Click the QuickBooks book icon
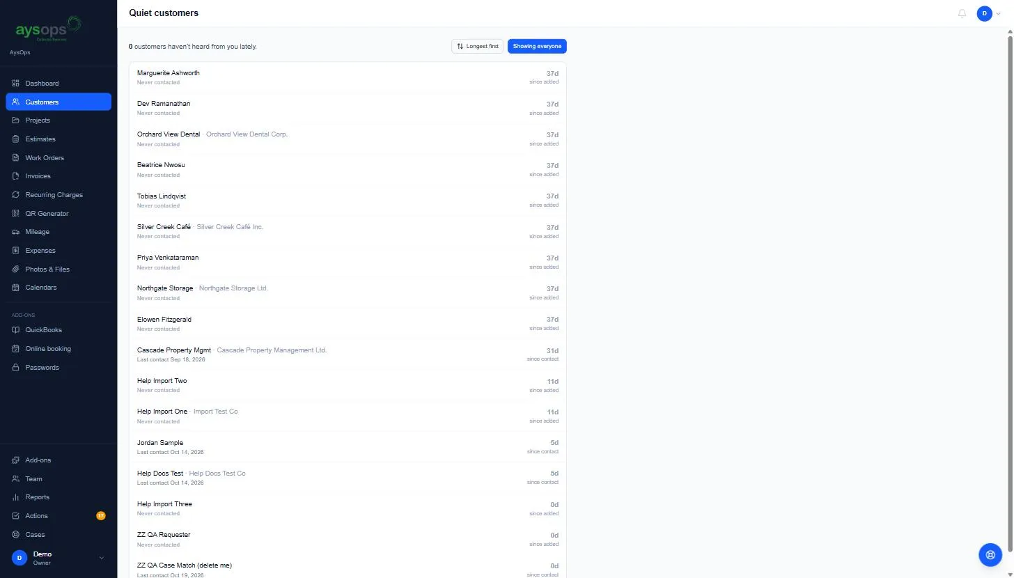Viewport: 1014px width, 578px height. tap(16, 330)
